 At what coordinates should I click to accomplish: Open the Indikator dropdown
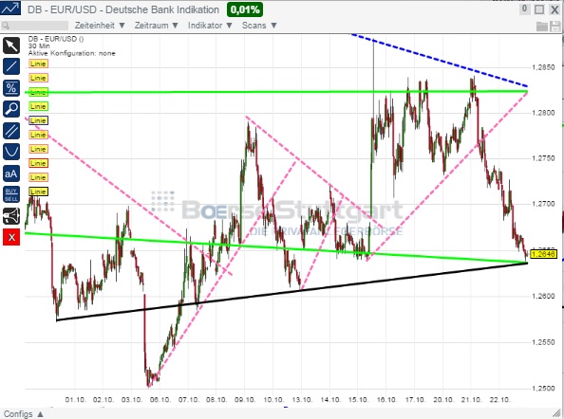tap(210, 26)
